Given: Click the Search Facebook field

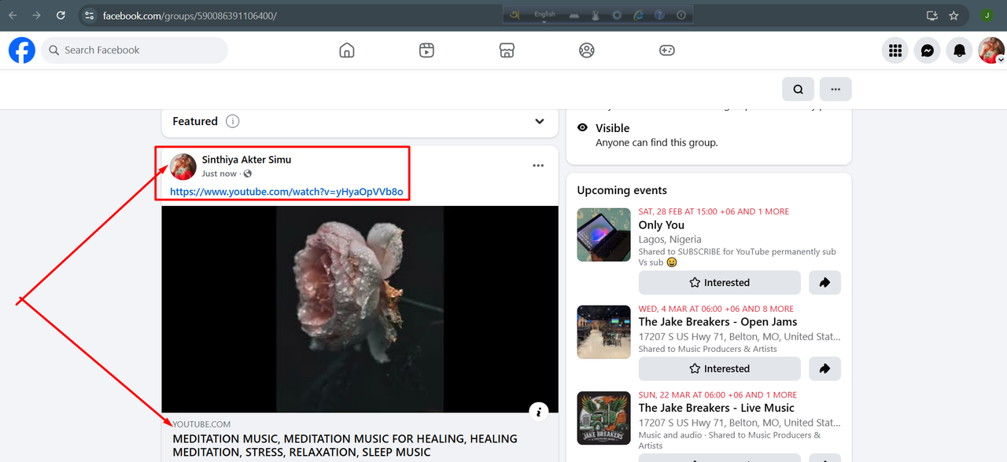Looking at the screenshot, I should 135,50.
